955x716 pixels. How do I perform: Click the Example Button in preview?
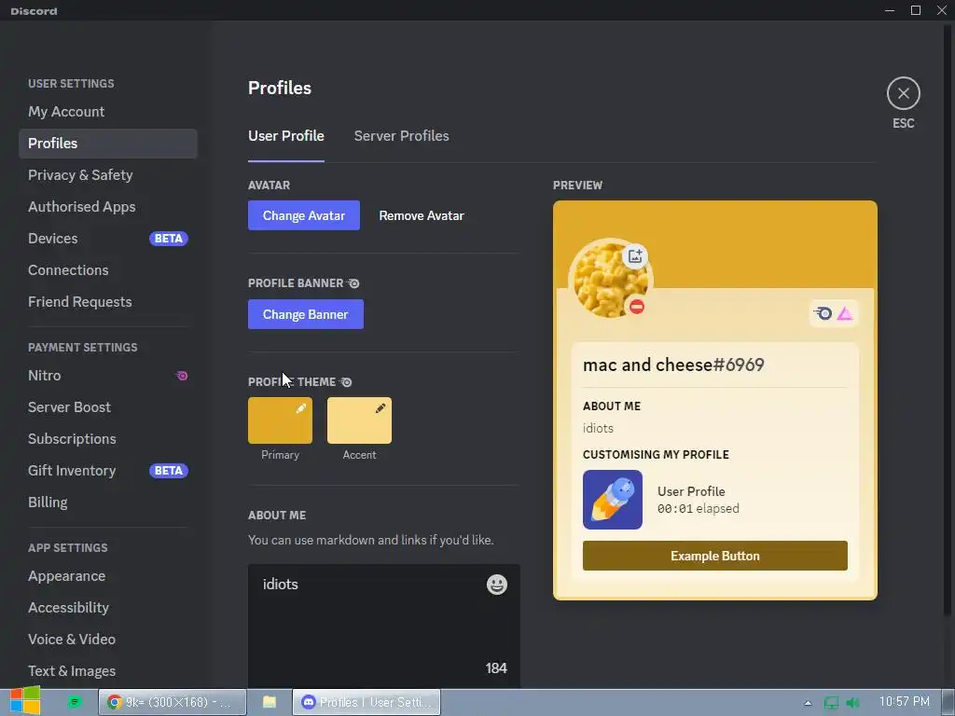pyautogui.click(x=714, y=556)
